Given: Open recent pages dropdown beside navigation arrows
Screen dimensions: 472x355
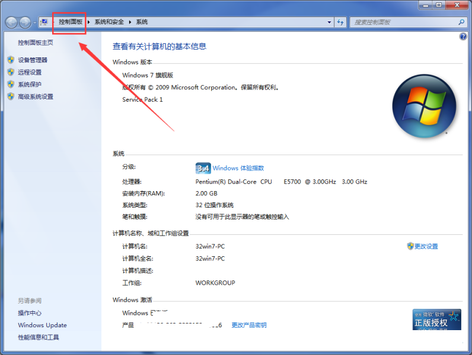Looking at the screenshot, I should 34,22.
